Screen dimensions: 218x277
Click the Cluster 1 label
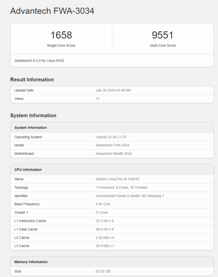point(21,213)
